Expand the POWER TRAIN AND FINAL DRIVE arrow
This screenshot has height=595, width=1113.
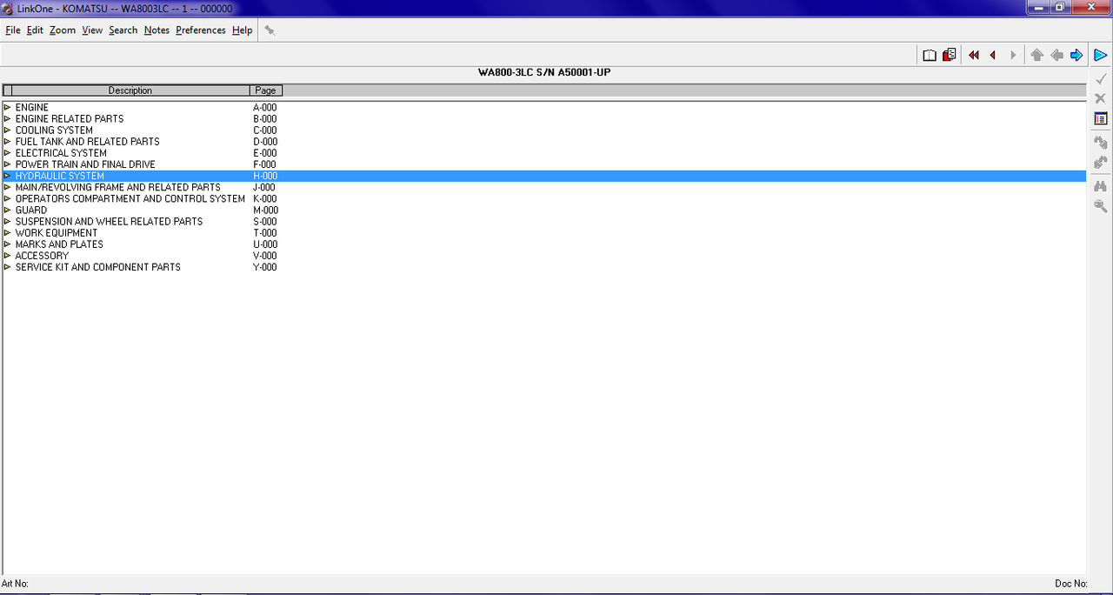point(7,164)
